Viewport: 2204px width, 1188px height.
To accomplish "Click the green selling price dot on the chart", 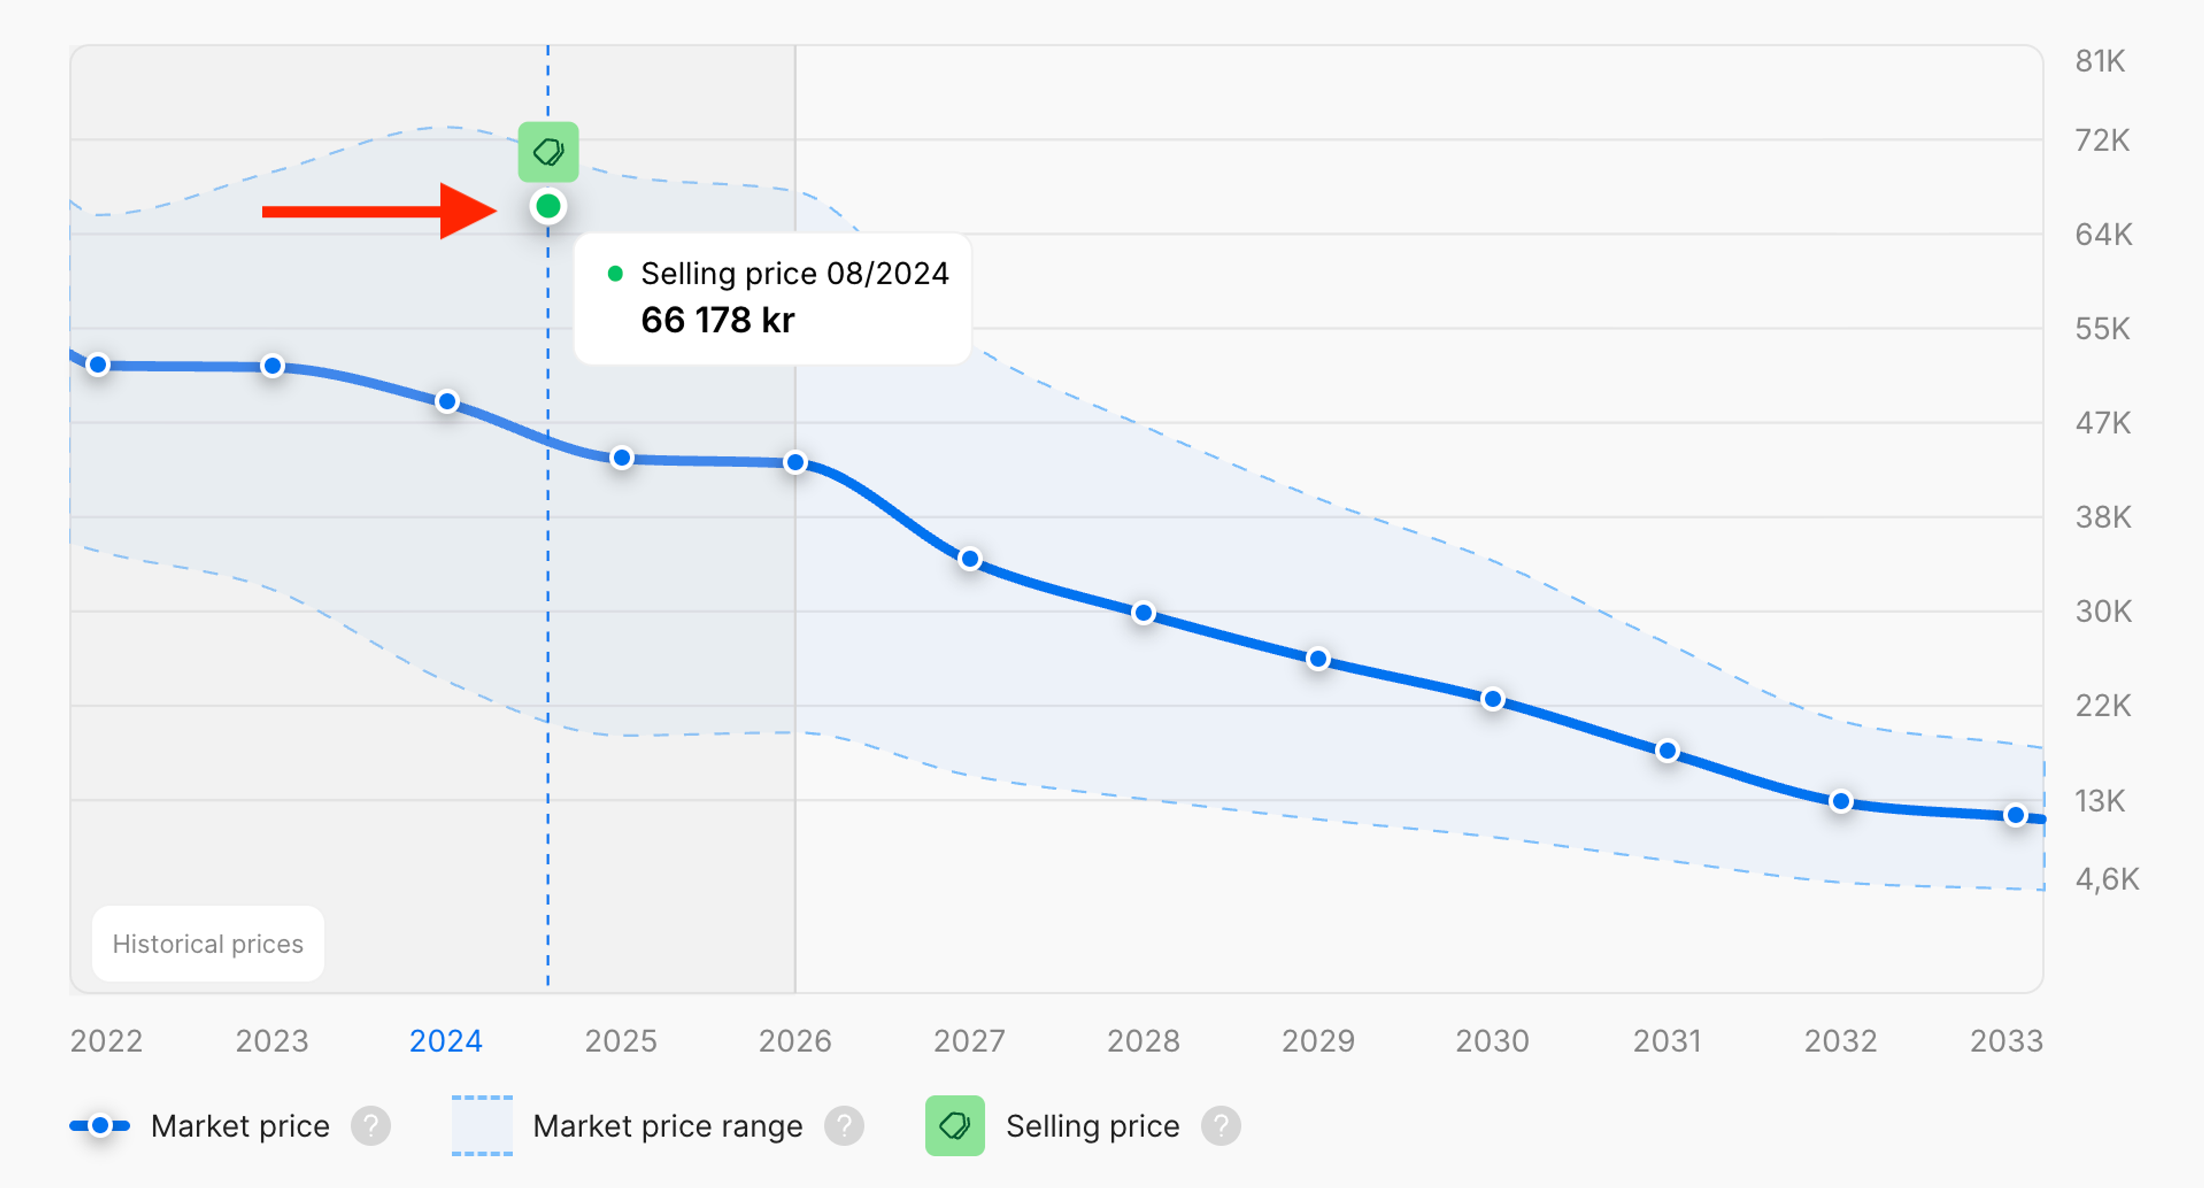I will (x=549, y=205).
